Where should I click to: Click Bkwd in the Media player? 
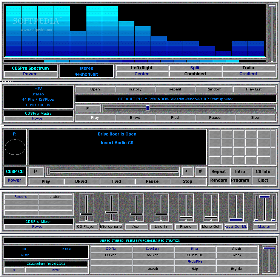coord(135,118)
